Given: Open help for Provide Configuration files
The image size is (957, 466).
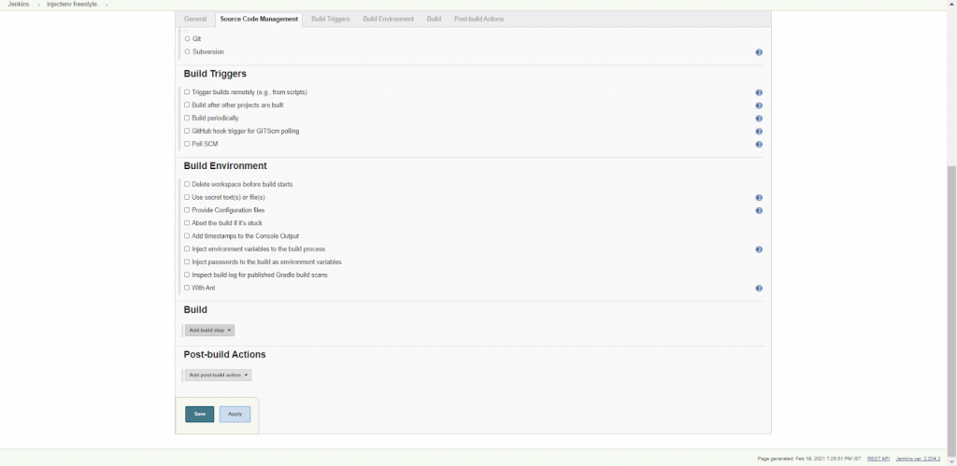Looking at the screenshot, I should coord(759,210).
